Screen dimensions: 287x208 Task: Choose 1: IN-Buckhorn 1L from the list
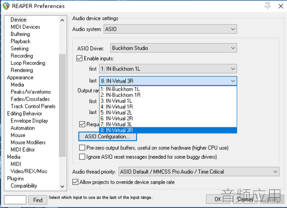point(168,89)
